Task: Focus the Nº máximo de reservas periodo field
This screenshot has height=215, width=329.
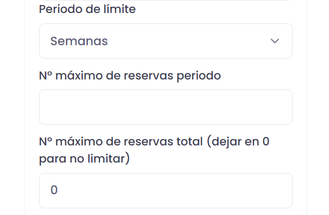Action: coord(166,107)
